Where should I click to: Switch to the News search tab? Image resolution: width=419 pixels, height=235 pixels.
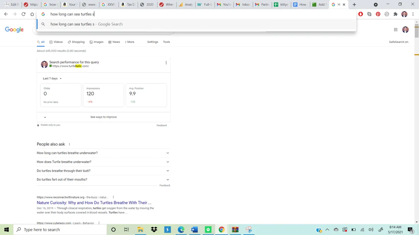(114, 42)
